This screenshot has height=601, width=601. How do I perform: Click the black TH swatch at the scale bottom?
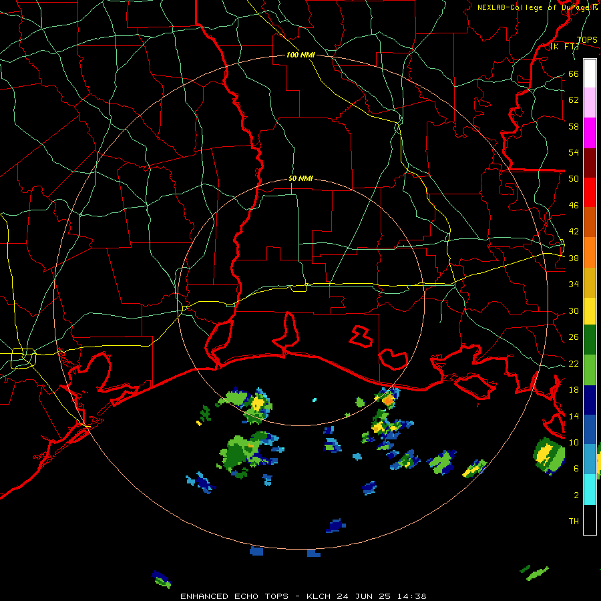[590, 520]
